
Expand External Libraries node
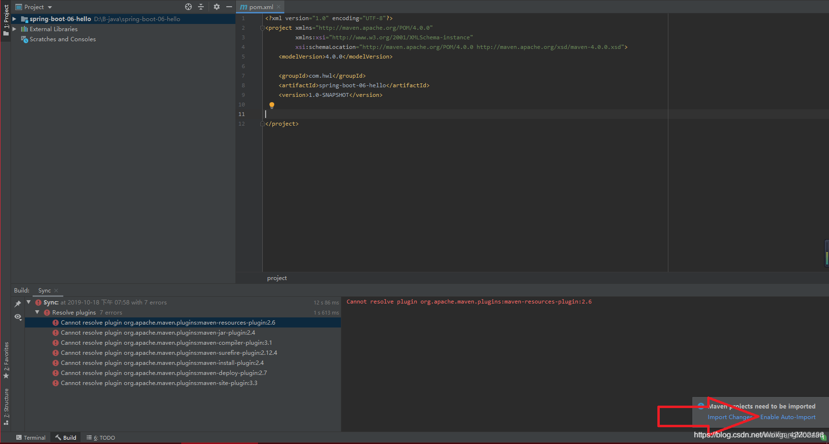[x=14, y=29]
